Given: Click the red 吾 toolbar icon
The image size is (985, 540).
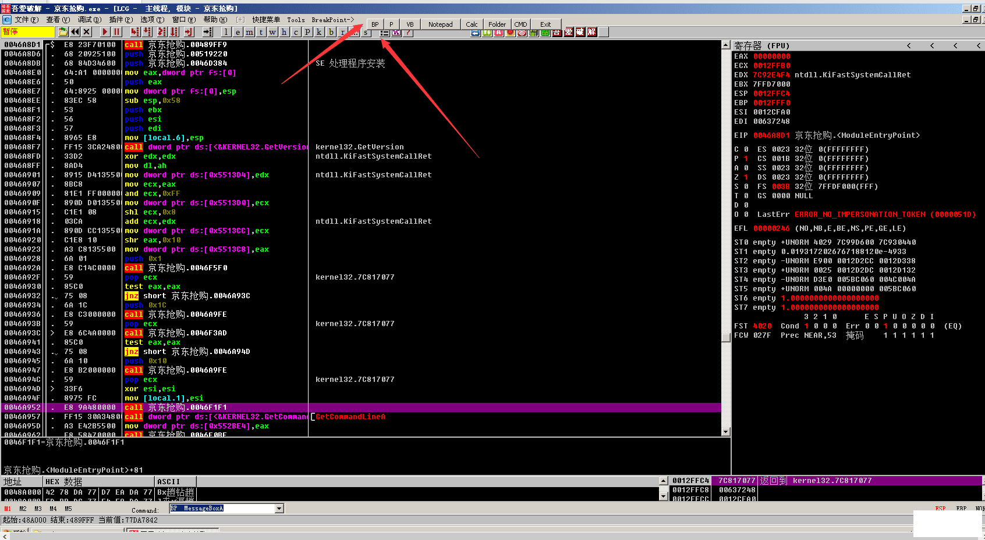Looking at the screenshot, I should pyautogui.click(x=557, y=32).
